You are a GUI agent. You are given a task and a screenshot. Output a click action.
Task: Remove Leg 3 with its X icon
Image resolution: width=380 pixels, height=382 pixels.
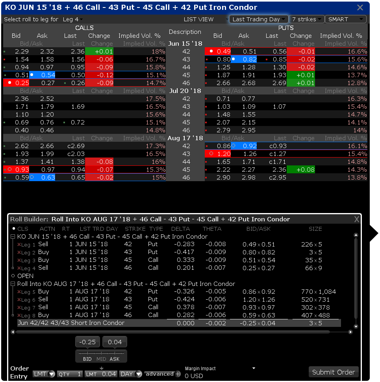click(19, 260)
